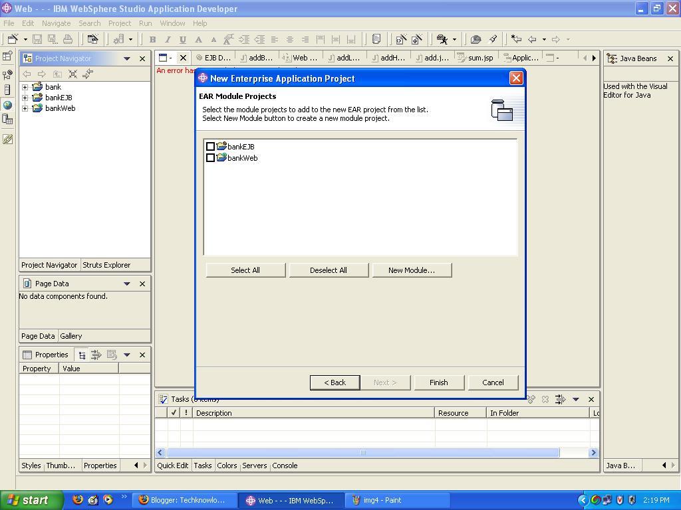Image resolution: width=681 pixels, height=510 pixels.
Task: Click the Description column header in Tasks
Action: coord(314,413)
